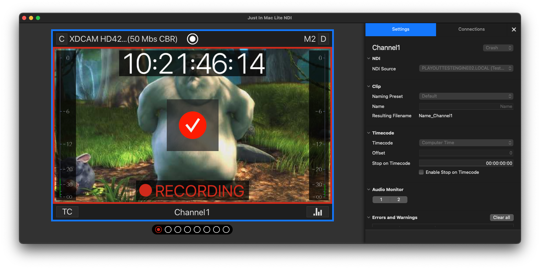Collapse the NDI section
The image size is (540, 269).
(x=368, y=59)
